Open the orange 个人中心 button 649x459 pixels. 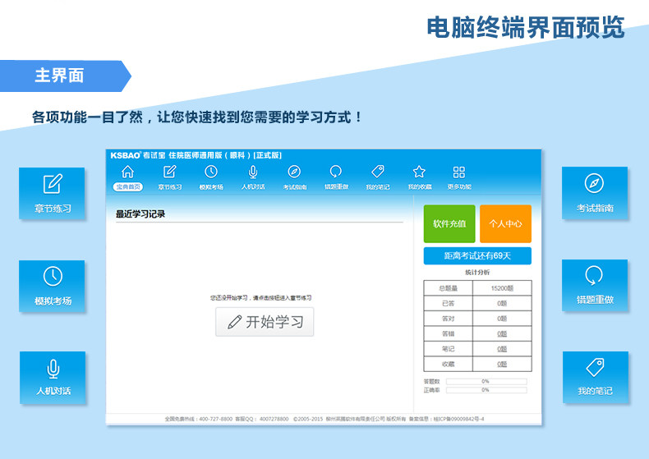505,223
